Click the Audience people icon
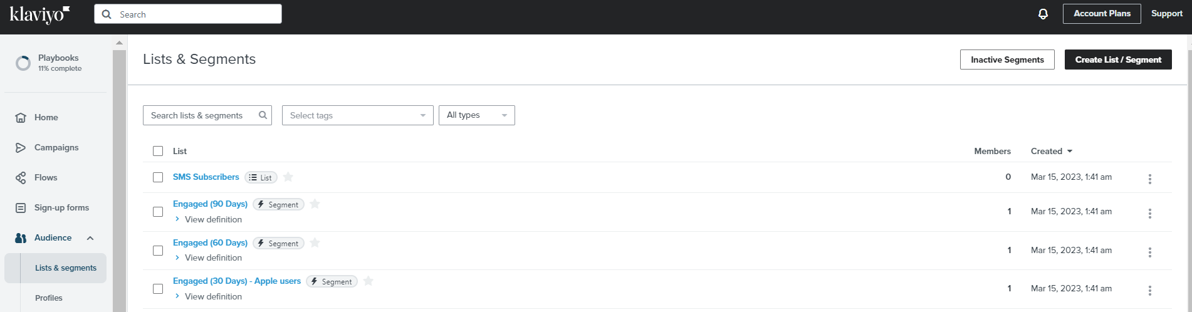The height and width of the screenshot is (312, 1192). (21, 237)
